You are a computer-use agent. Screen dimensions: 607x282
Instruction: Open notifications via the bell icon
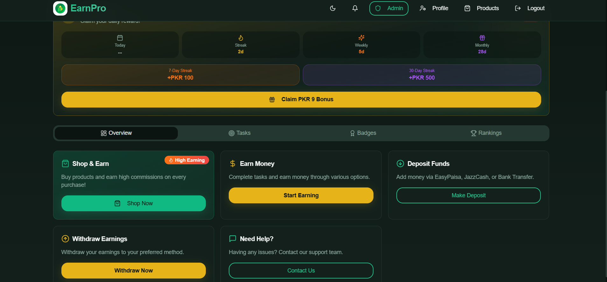pyautogui.click(x=355, y=8)
